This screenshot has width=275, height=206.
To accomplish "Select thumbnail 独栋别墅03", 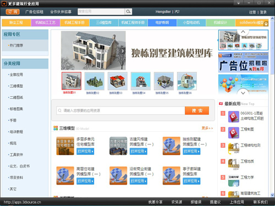I will coord(118,81).
